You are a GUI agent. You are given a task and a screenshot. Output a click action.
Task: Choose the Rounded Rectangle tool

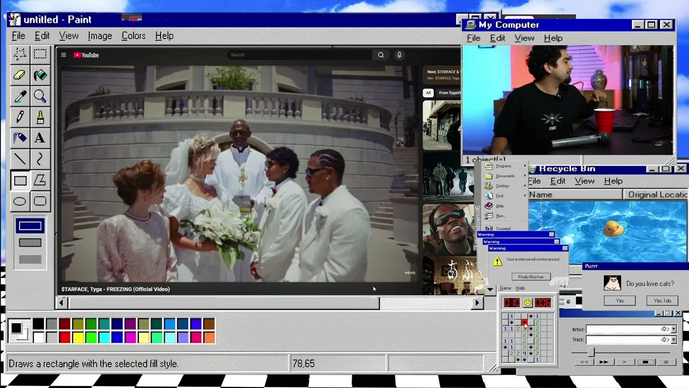[x=40, y=202]
